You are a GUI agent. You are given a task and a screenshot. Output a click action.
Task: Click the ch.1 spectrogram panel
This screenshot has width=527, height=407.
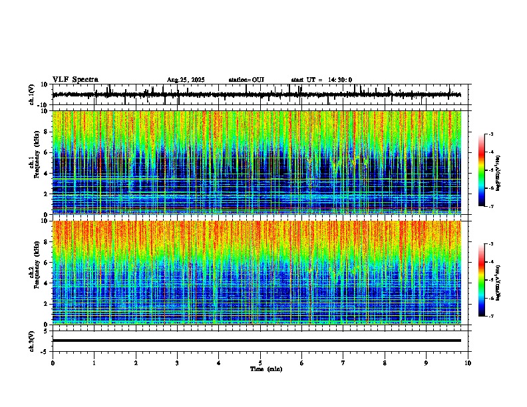tap(256, 162)
